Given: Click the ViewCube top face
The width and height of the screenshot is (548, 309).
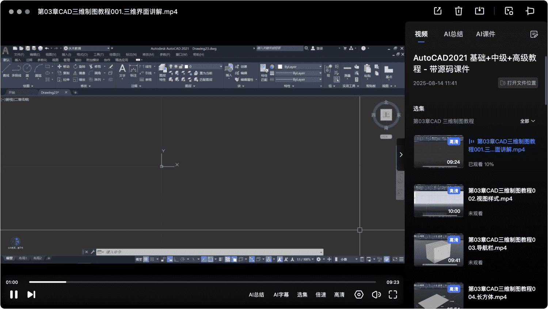Looking at the screenshot, I should (386, 115).
